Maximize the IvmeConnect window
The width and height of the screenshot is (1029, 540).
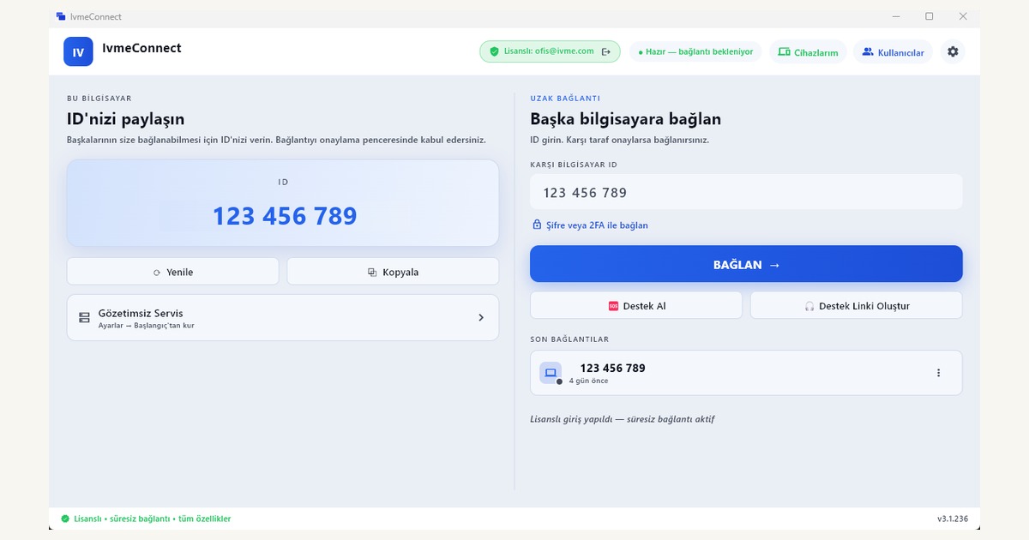click(929, 16)
